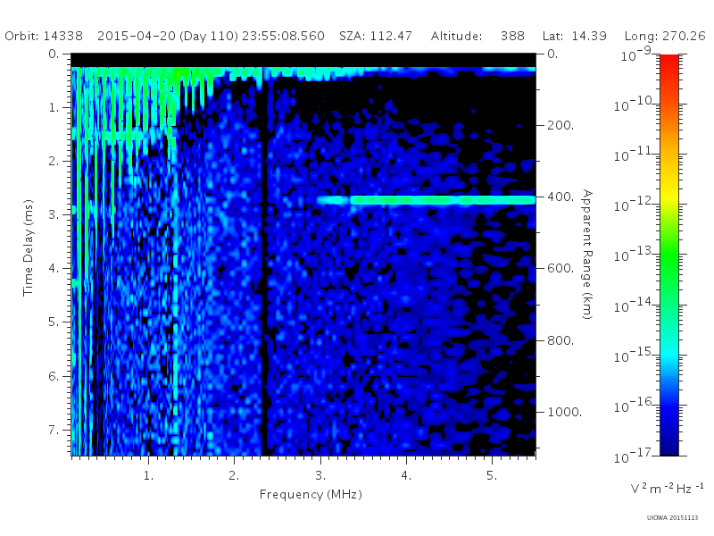Click the colorbar units 'V² m⁻² Hz⁻¹' label
The height and width of the screenshot is (536, 714).
click(x=667, y=488)
